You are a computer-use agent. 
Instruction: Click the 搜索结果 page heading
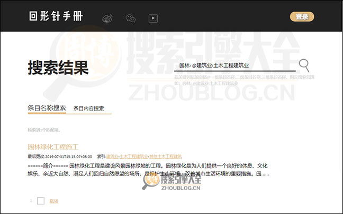(x=58, y=68)
